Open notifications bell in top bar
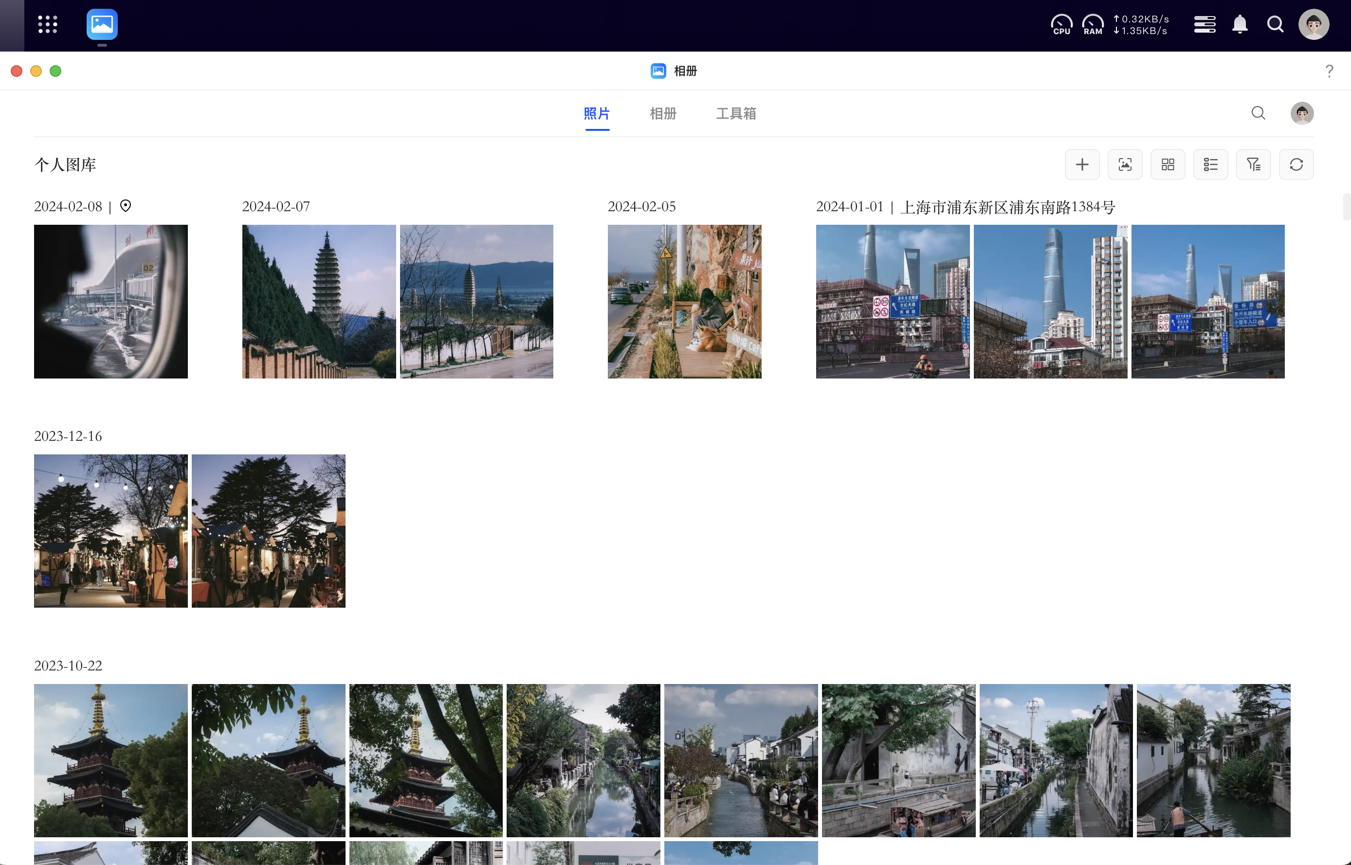1351x865 pixels. [1240, 25]
